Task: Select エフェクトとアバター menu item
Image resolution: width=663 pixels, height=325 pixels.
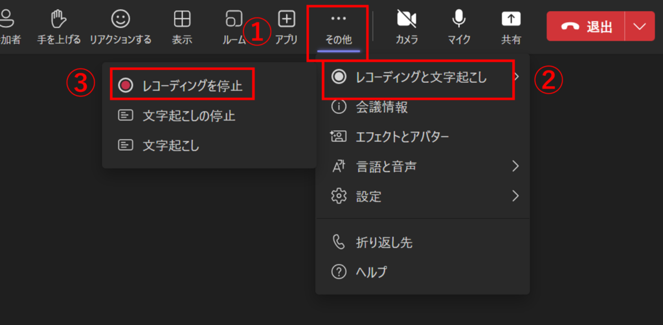Action: pos(401,137)
